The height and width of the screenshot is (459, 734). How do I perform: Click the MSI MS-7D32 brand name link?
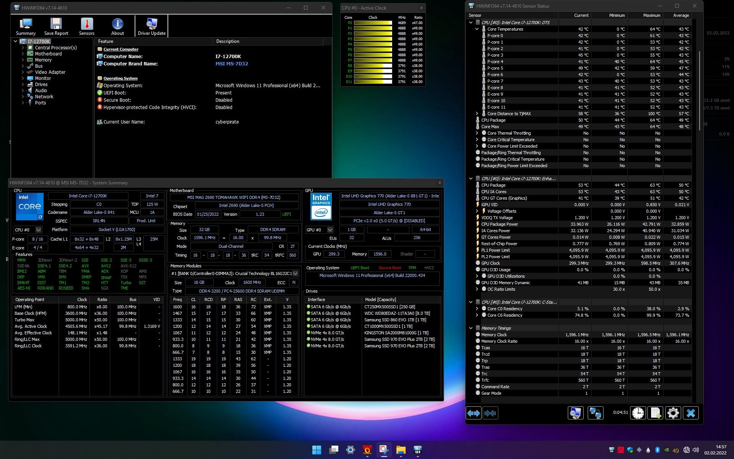point(232,64)
